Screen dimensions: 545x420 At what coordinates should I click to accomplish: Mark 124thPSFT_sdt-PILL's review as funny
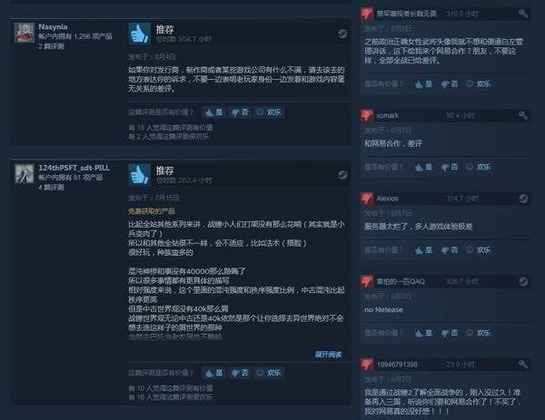pyautogui.click(x=269, y=373)
